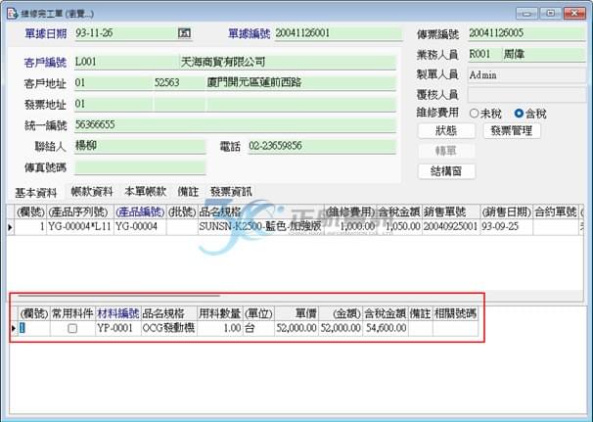The height and width of the screenshot is (422, 593).
Task: Click the customer name field 天海商貿有限公司
Action: click(288, 62)
